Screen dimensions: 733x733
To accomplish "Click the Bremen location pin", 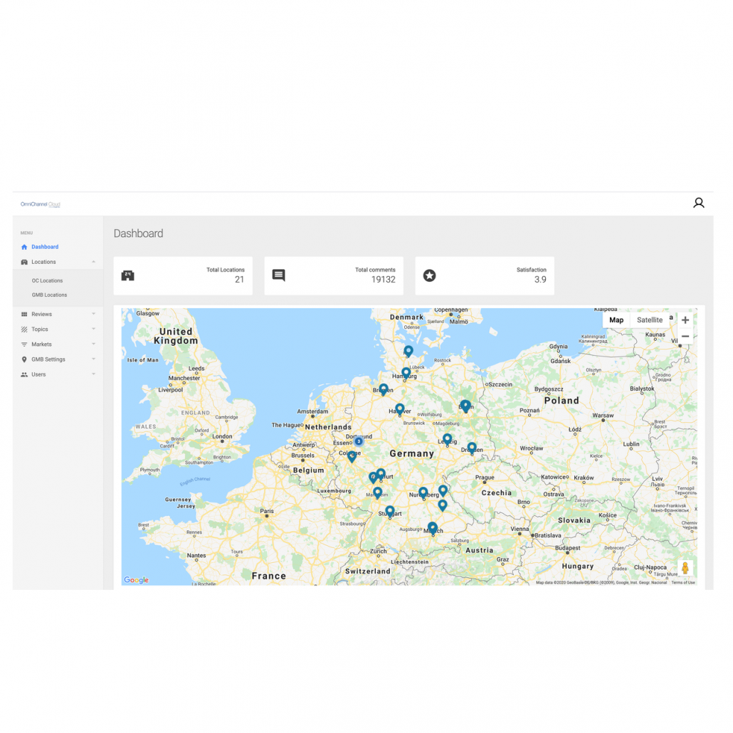I will pos(384,389).
